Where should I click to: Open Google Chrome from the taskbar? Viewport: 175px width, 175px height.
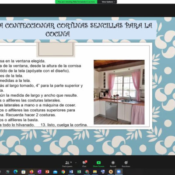63,172
